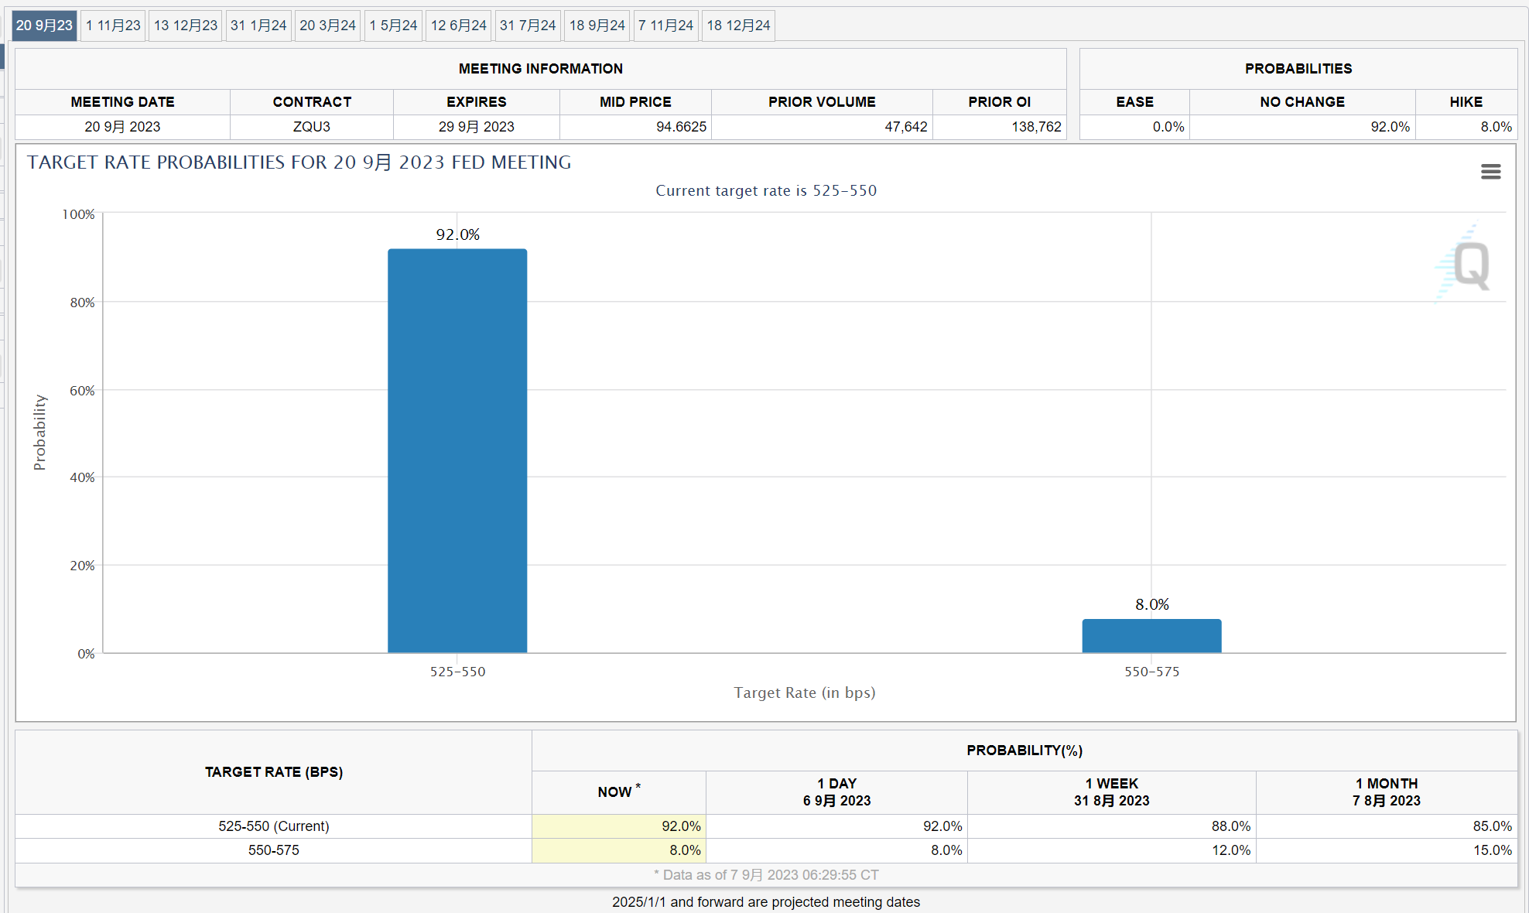Click the 8.0% bar for 550-575

coord(1151,635)
